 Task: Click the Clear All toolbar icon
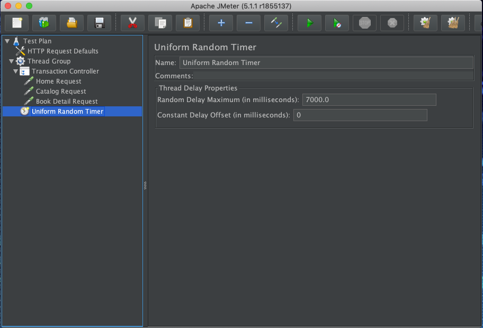453,23
